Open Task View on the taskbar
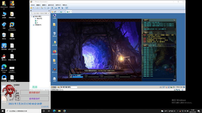This screenshot has width=202, height=113. (49, 111)
